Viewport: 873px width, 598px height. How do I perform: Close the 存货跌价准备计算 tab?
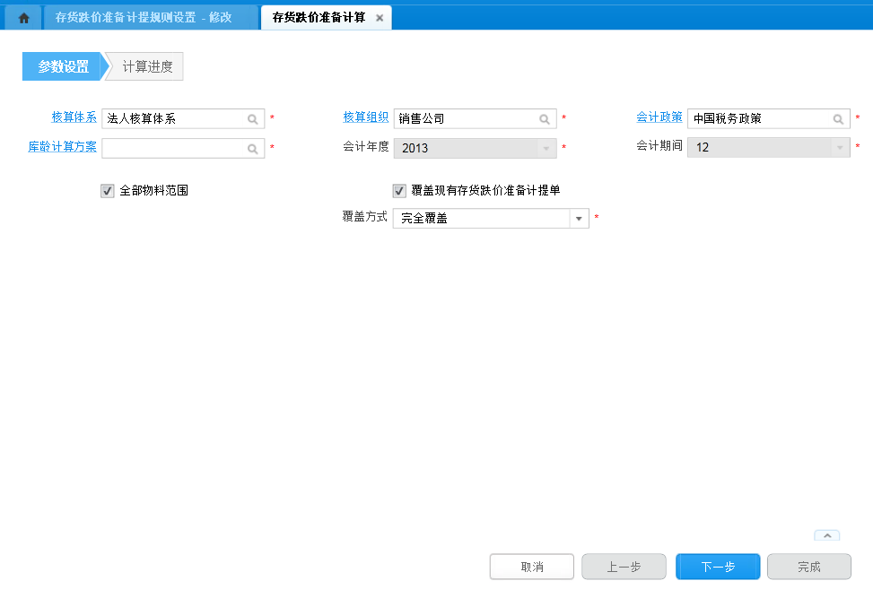pos(380,18)
